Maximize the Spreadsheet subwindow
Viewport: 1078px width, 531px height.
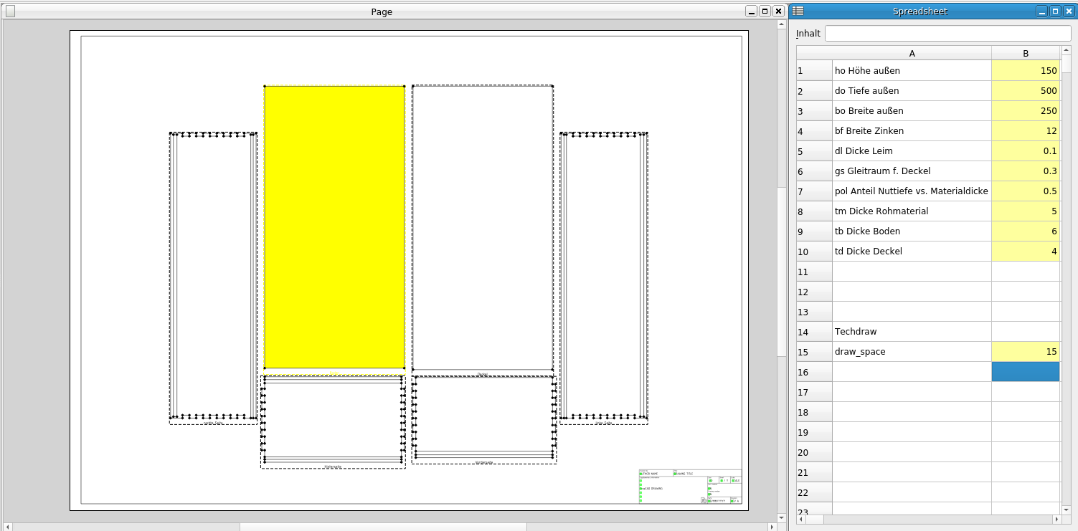point(1055,11)
